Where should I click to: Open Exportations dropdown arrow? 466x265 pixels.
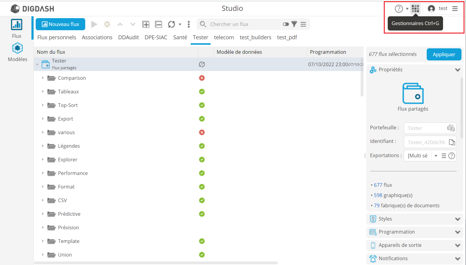coord(436,156)
